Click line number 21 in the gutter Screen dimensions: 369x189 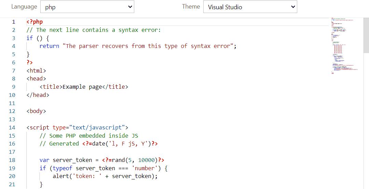point(12,185)
